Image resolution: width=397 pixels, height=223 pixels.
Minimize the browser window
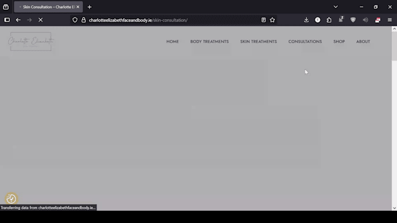click(361, 7)
